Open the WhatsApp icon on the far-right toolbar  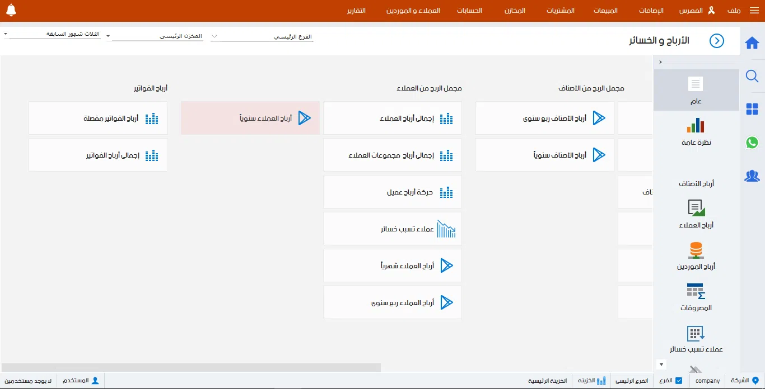pyautogui.click(x=752, y=143)
